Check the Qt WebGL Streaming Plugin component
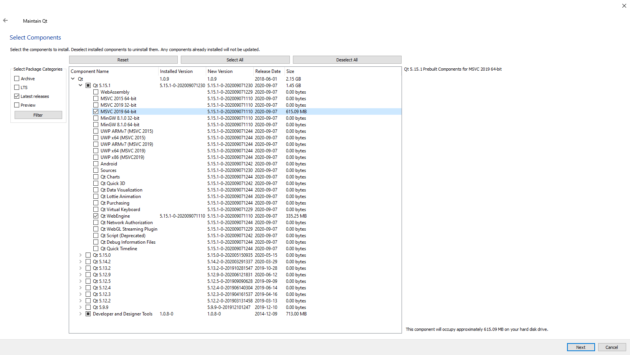 96,229
